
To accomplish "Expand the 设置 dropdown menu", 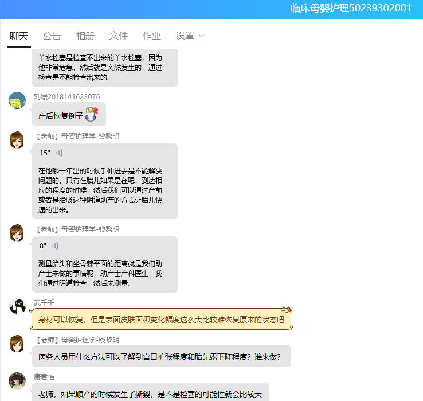I will tap(190, 36).
